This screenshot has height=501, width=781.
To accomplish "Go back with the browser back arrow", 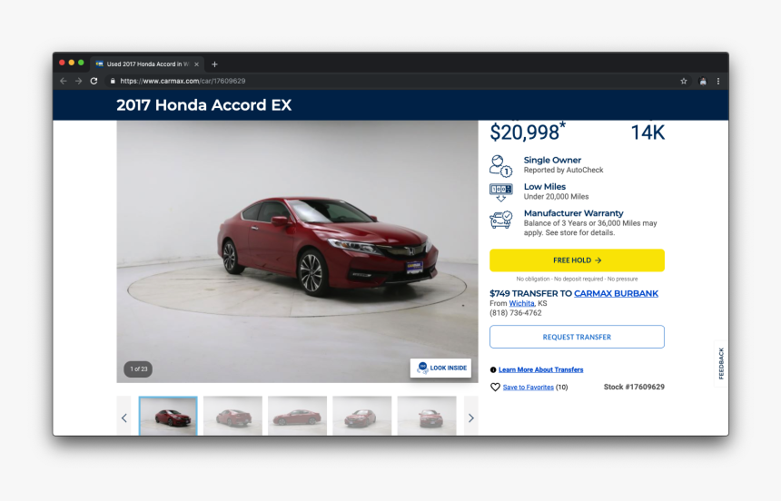I will click(x=64, y=81).
